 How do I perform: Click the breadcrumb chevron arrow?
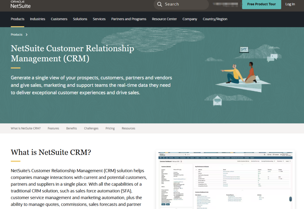pyautogui.click(x=26, y=34)
